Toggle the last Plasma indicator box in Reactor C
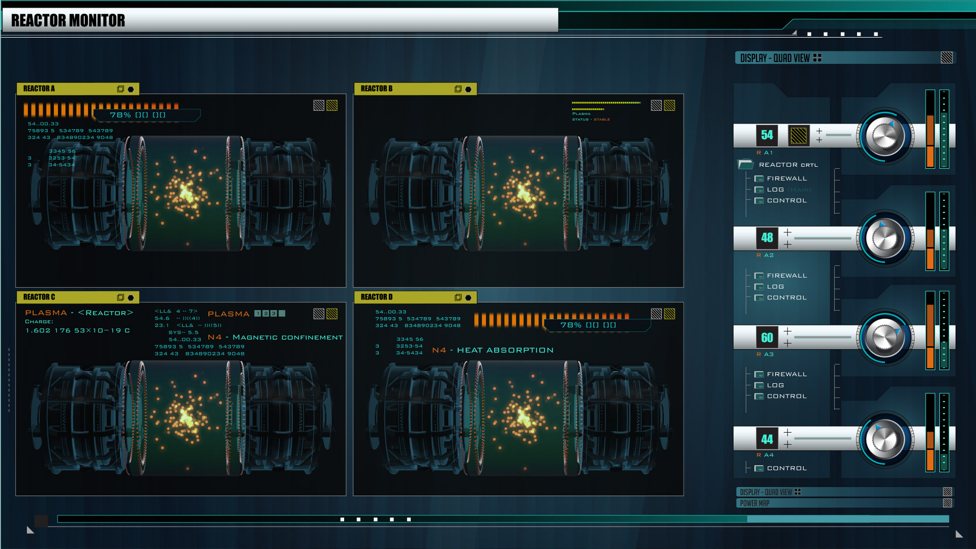 [282, 314]
